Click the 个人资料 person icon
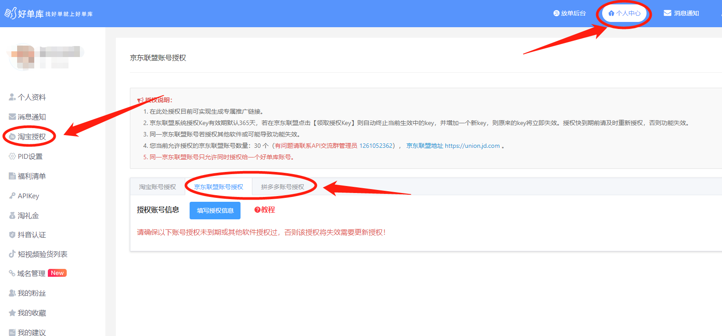The image size is (722, 336). coord(12,97)
